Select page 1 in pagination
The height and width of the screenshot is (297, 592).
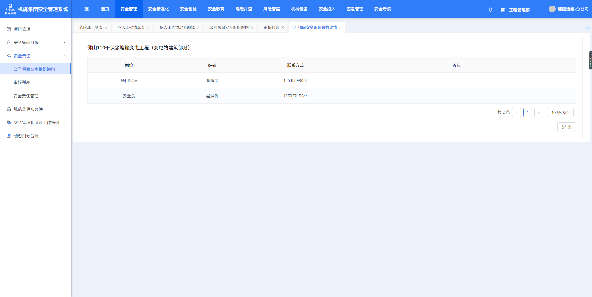[x=528, y=113]
